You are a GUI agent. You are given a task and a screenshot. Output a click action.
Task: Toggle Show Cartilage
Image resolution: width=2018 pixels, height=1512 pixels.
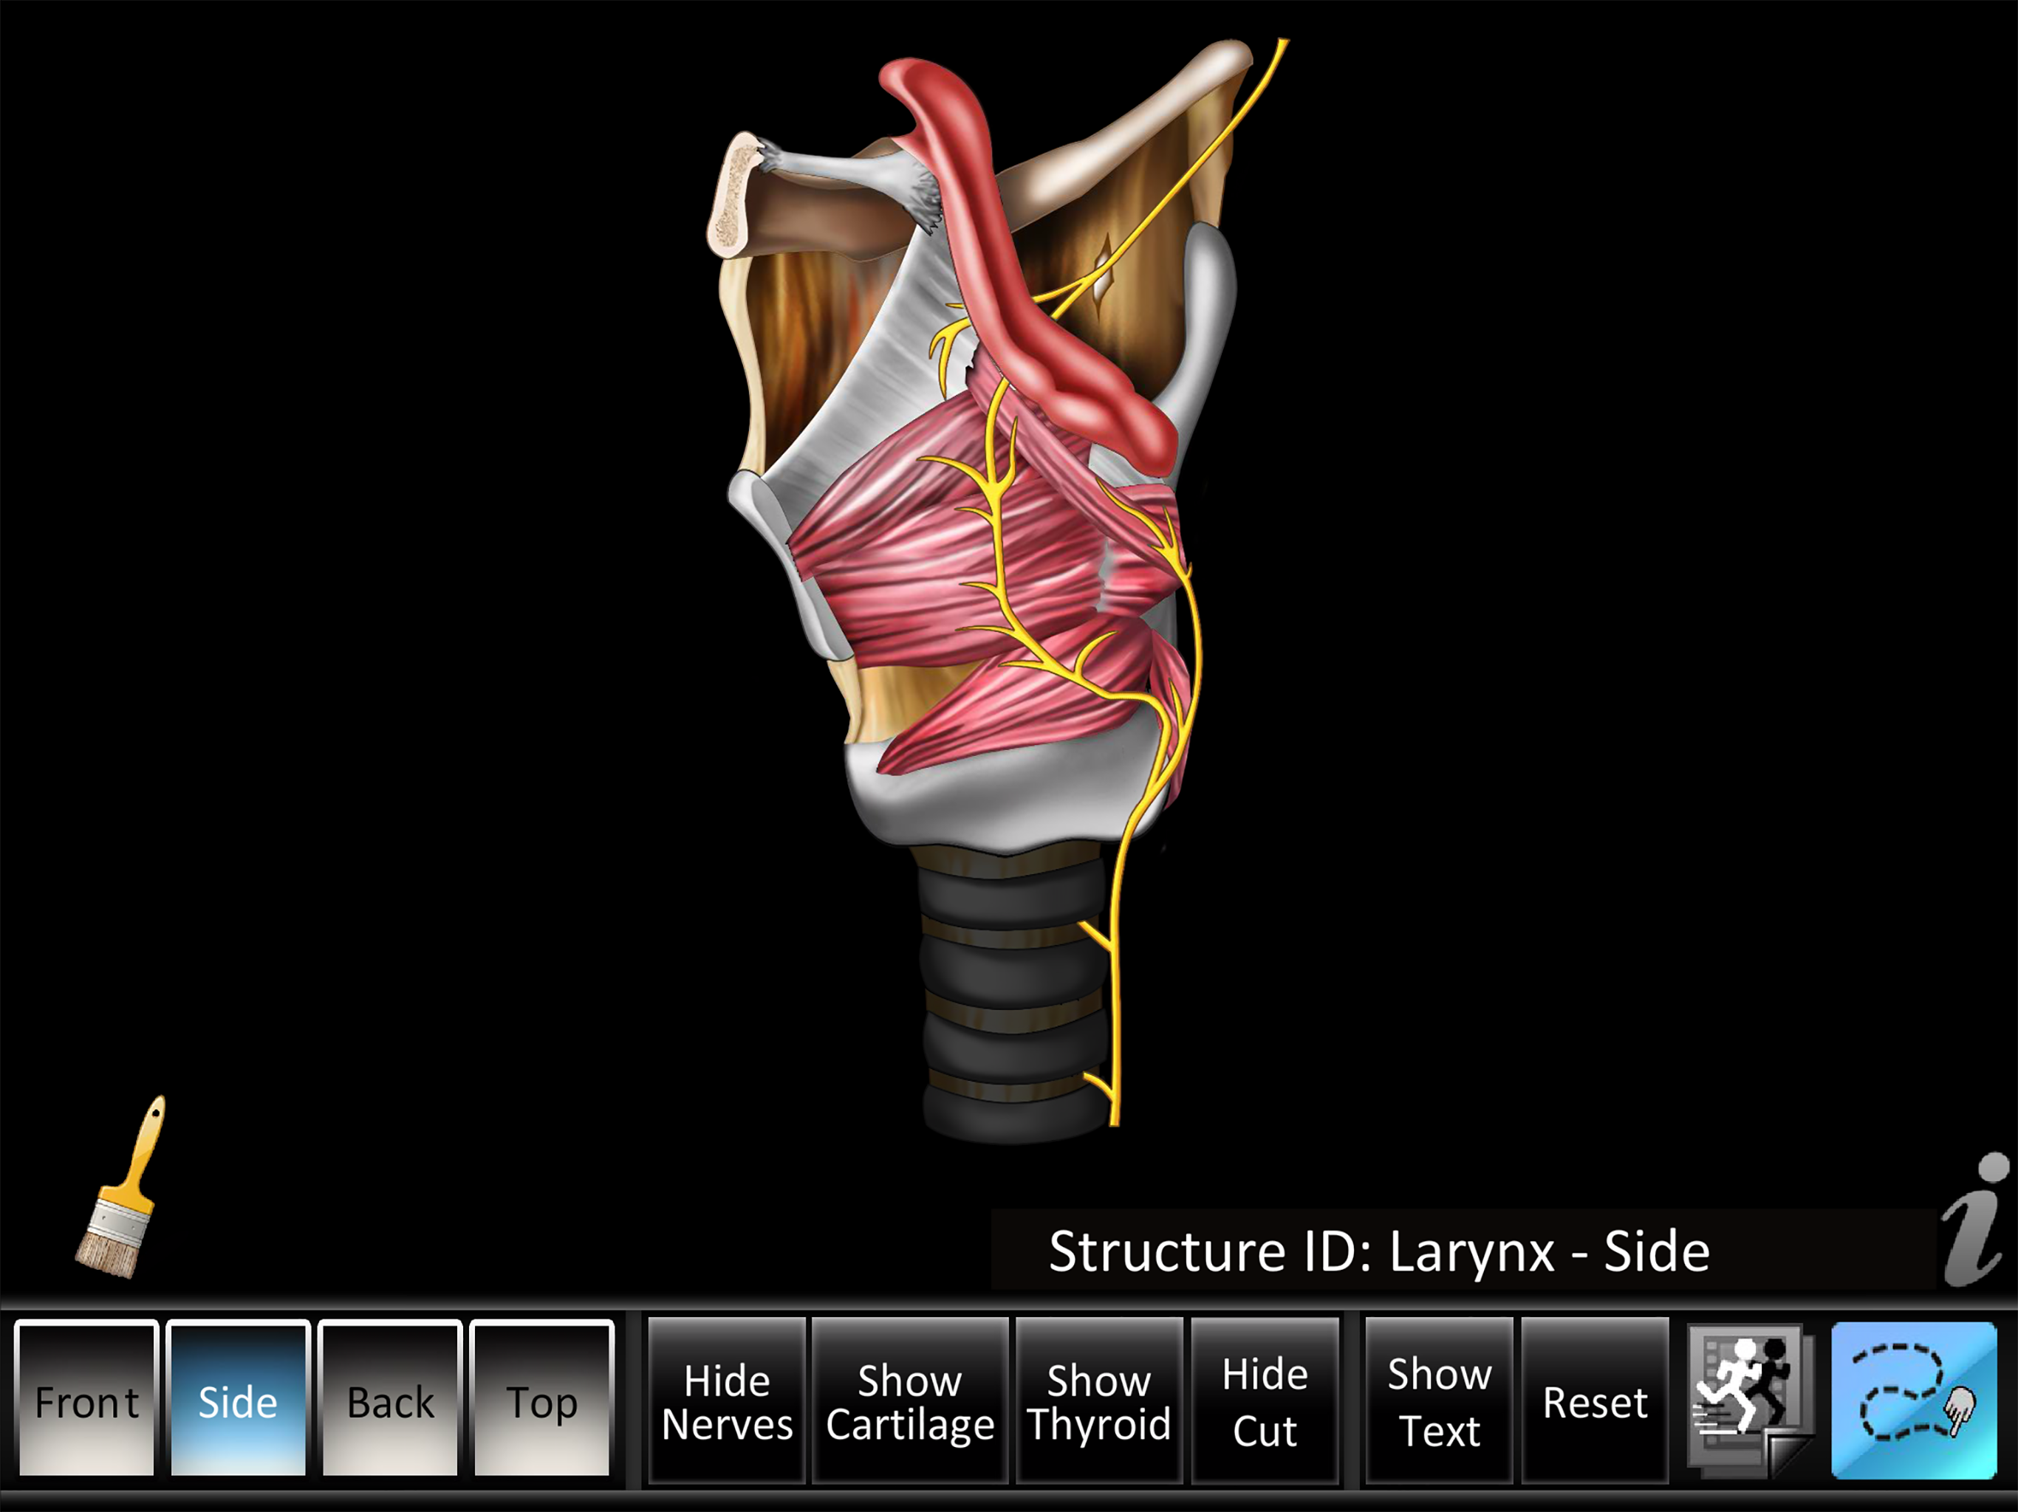click(x=909, y=1402)
